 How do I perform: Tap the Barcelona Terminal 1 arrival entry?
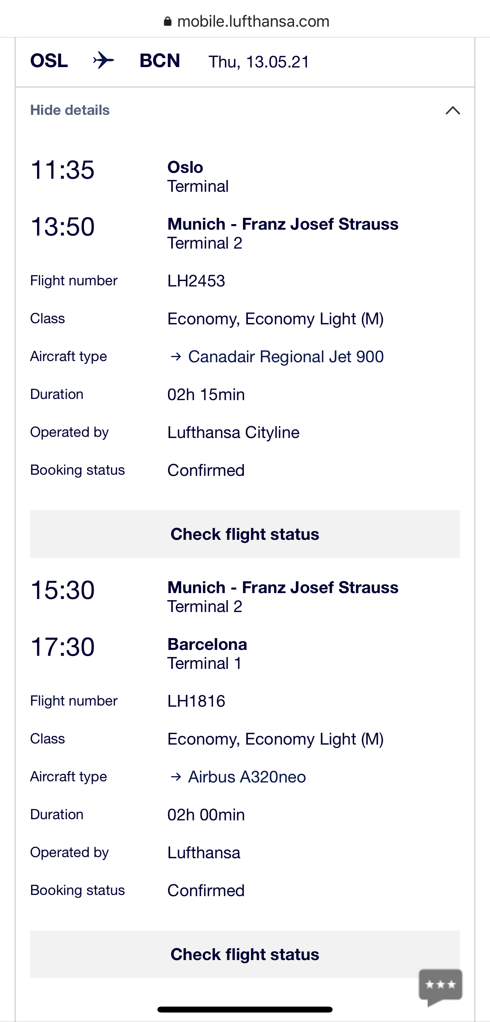click(x=207, y=653)
